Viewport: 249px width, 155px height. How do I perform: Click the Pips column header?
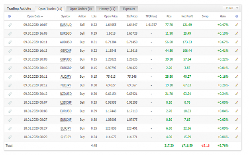tap(169, 16)
